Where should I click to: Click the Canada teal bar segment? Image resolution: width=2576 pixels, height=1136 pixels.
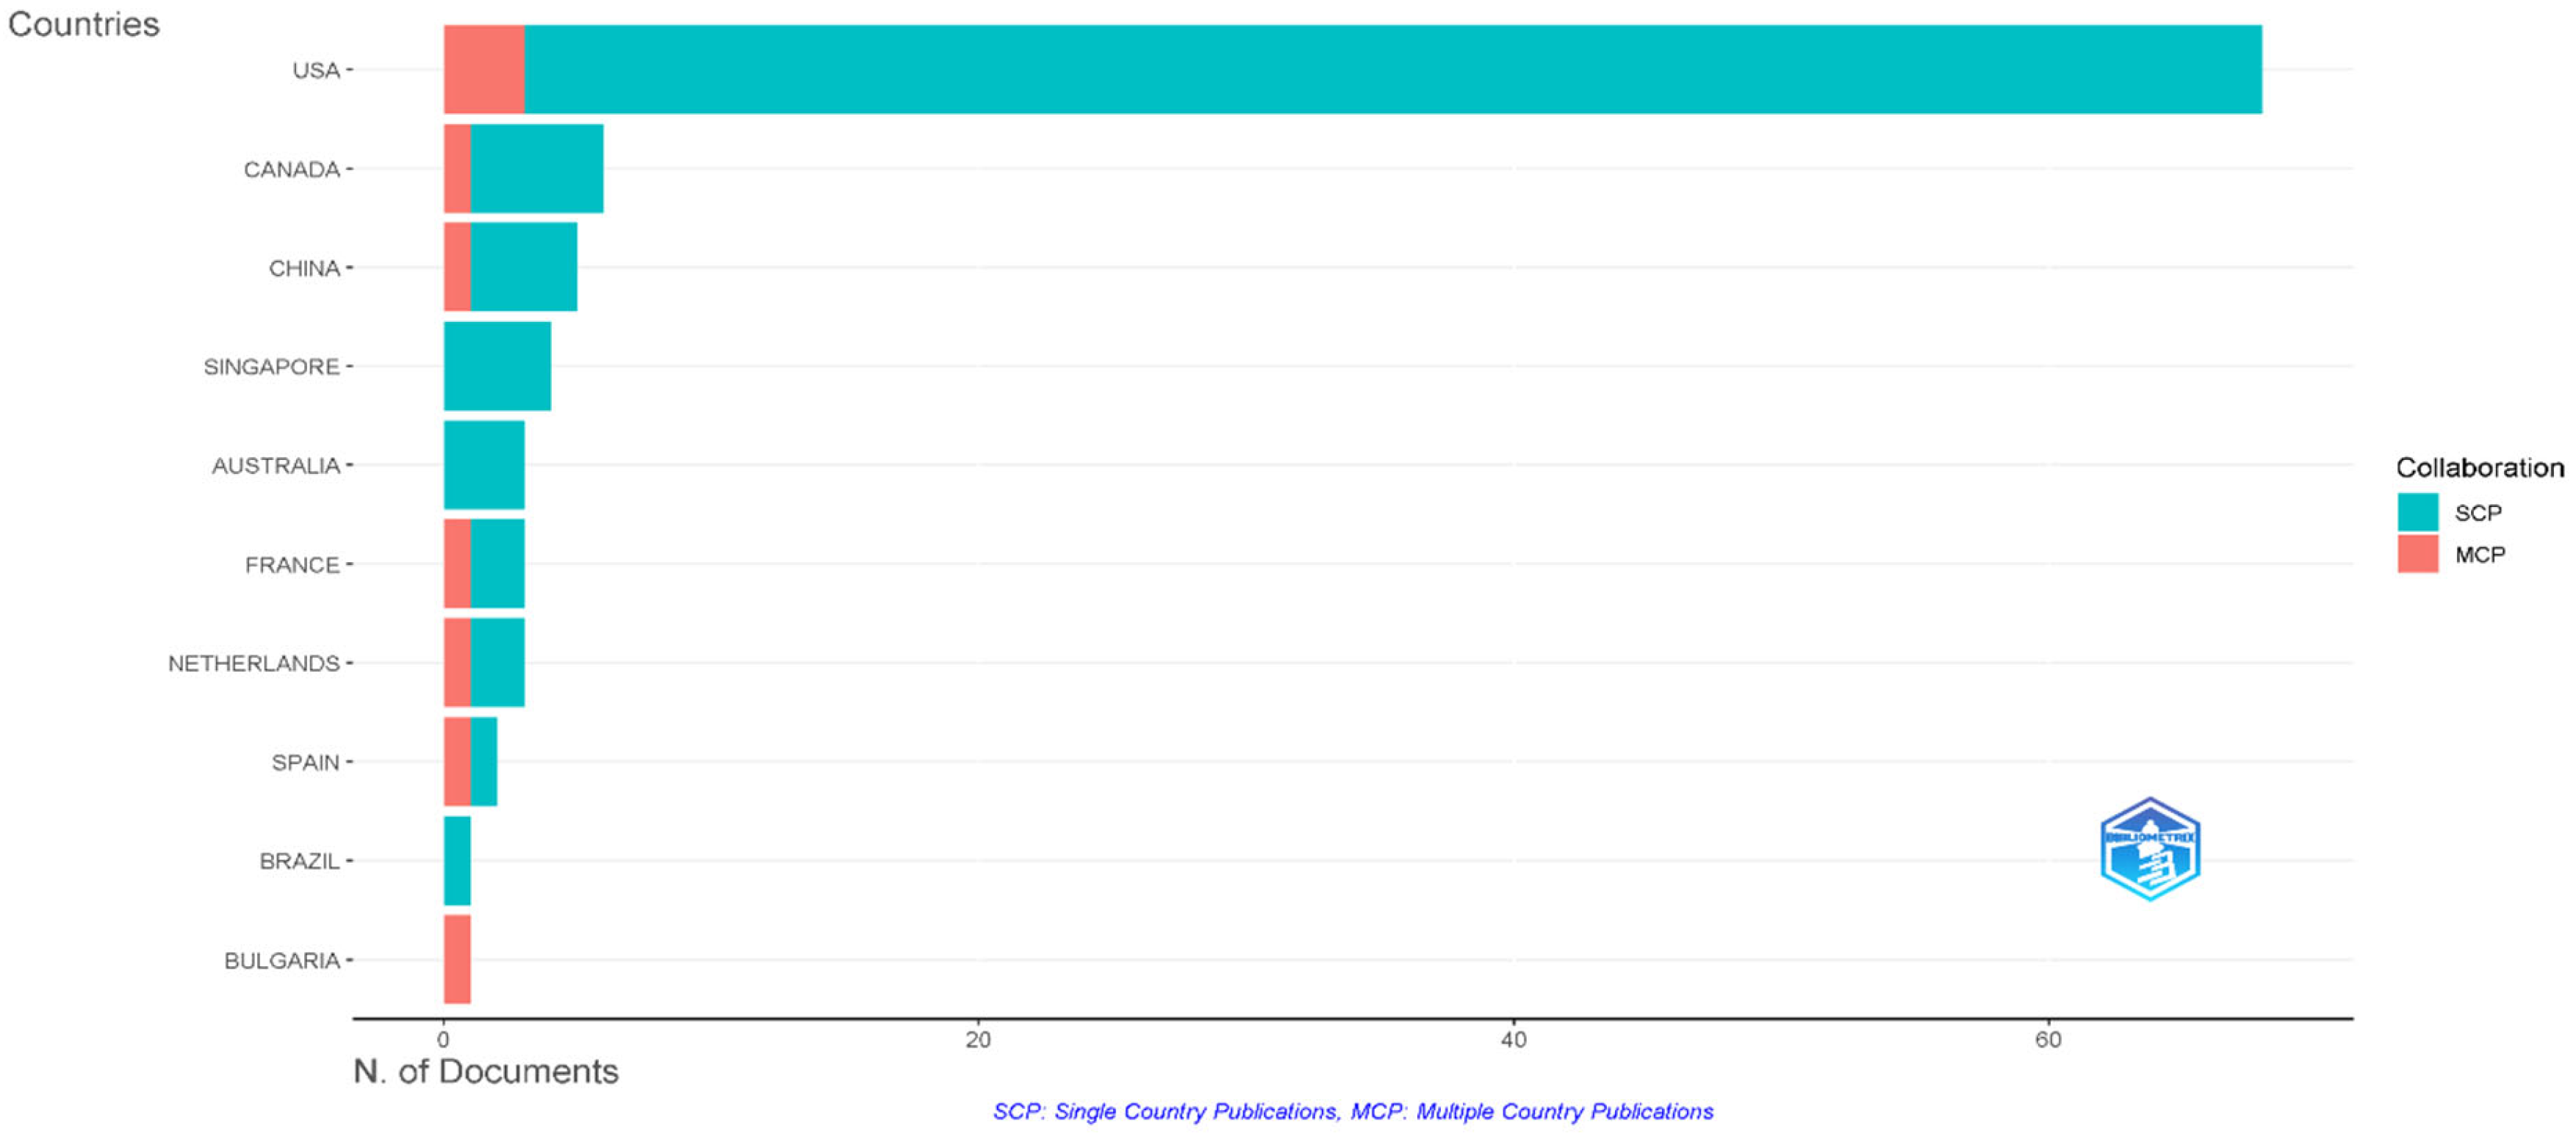[x=536, y=168]
